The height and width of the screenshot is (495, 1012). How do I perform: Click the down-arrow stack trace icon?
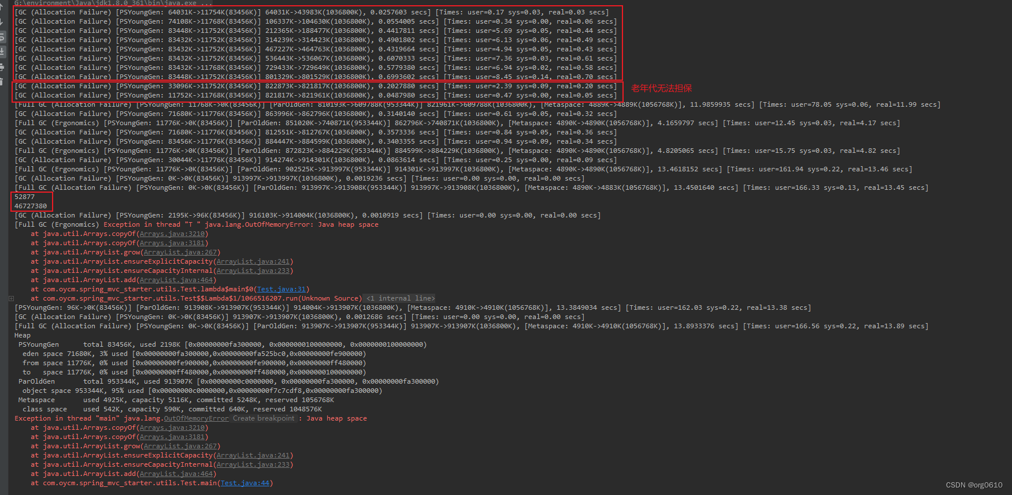[x=2, y=22]
